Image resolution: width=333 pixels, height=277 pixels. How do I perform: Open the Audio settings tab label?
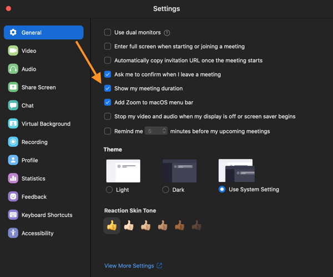click(x=29, y=69)
